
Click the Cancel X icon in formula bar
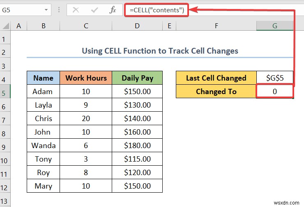(76, 10)
